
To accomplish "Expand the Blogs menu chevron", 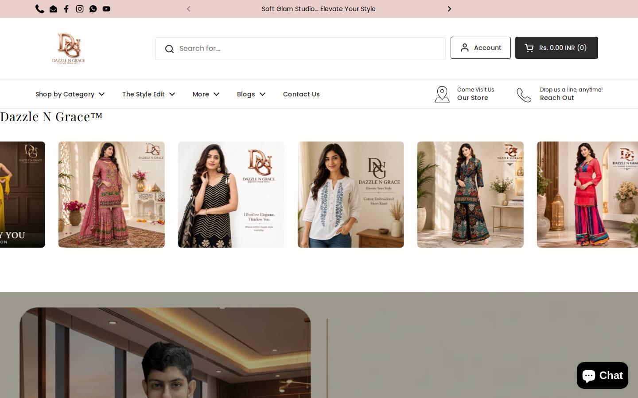I will 262,94.
